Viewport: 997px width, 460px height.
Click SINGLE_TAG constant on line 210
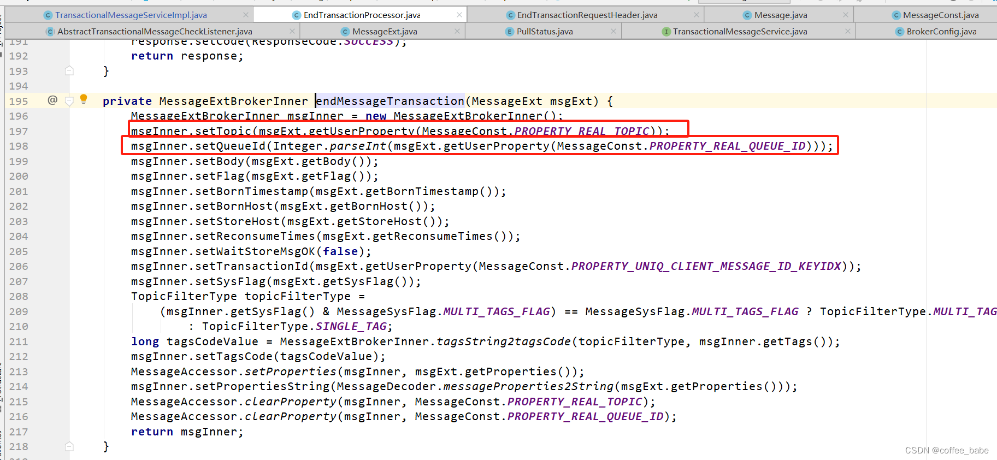point(351,326)
